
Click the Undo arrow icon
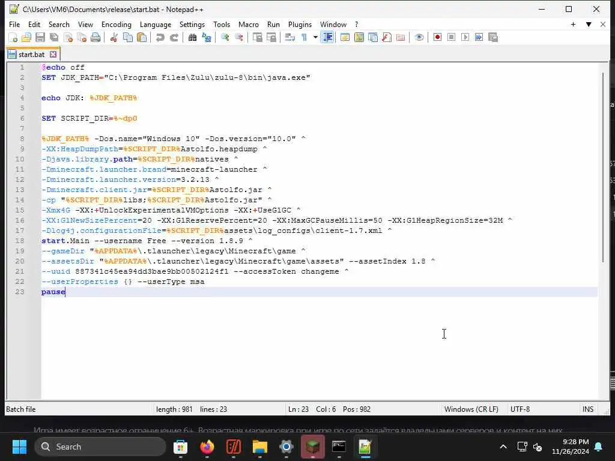tap(160, 38)
